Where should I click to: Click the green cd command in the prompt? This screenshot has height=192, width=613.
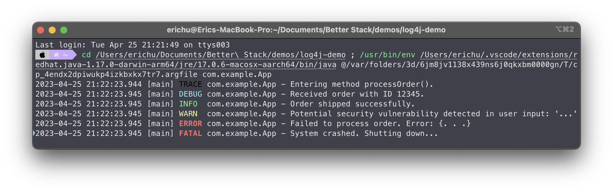click(x=86, y=55)
